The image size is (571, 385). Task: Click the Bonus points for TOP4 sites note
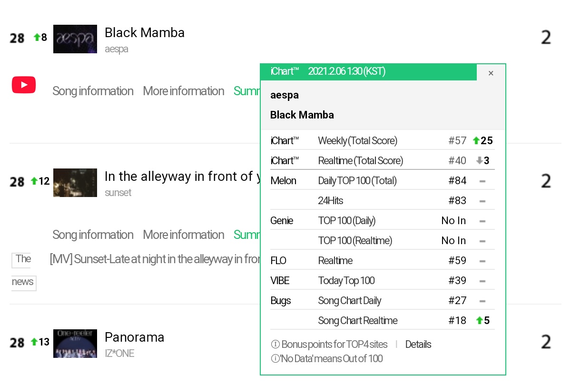point(329,345)
